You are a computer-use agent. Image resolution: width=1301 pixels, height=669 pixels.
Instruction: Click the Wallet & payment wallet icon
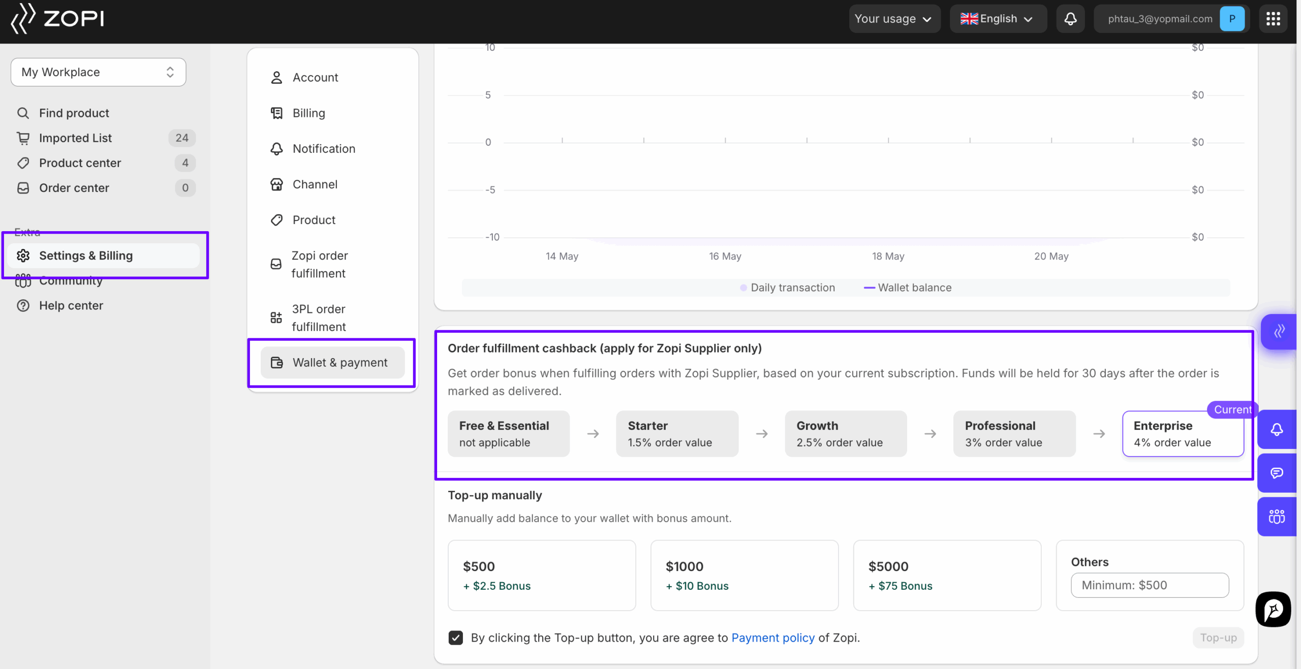(x=276, y=363)
